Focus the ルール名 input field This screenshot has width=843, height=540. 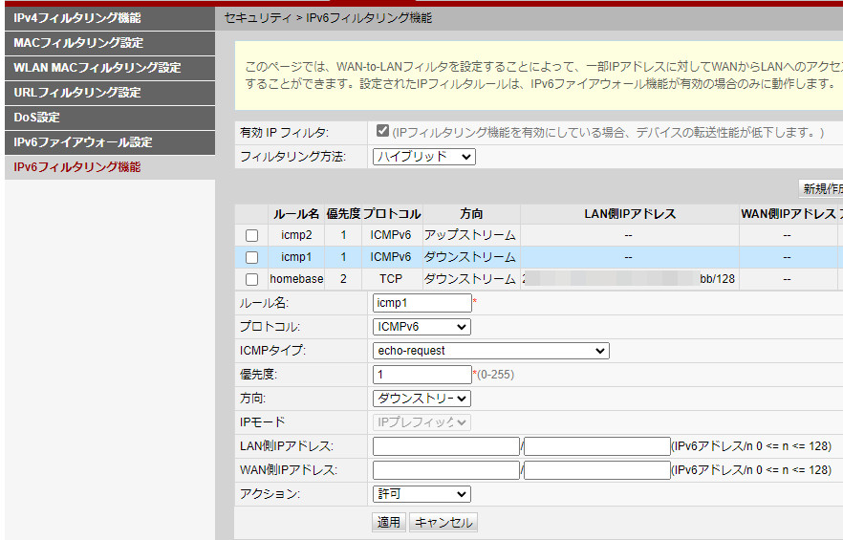click(x=422, y=303)
